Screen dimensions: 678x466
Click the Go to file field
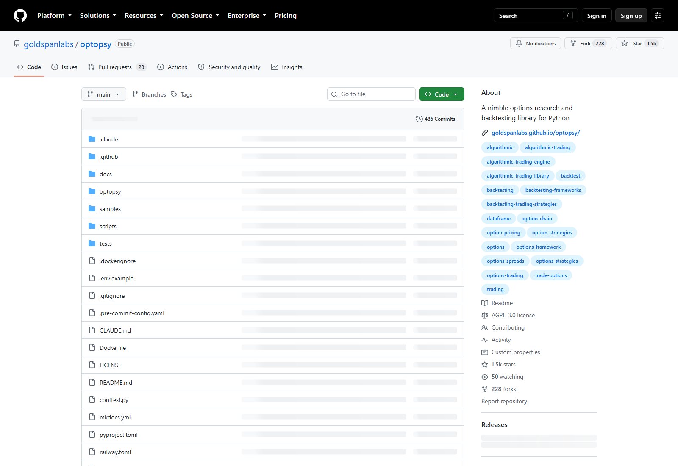point(371,94)
